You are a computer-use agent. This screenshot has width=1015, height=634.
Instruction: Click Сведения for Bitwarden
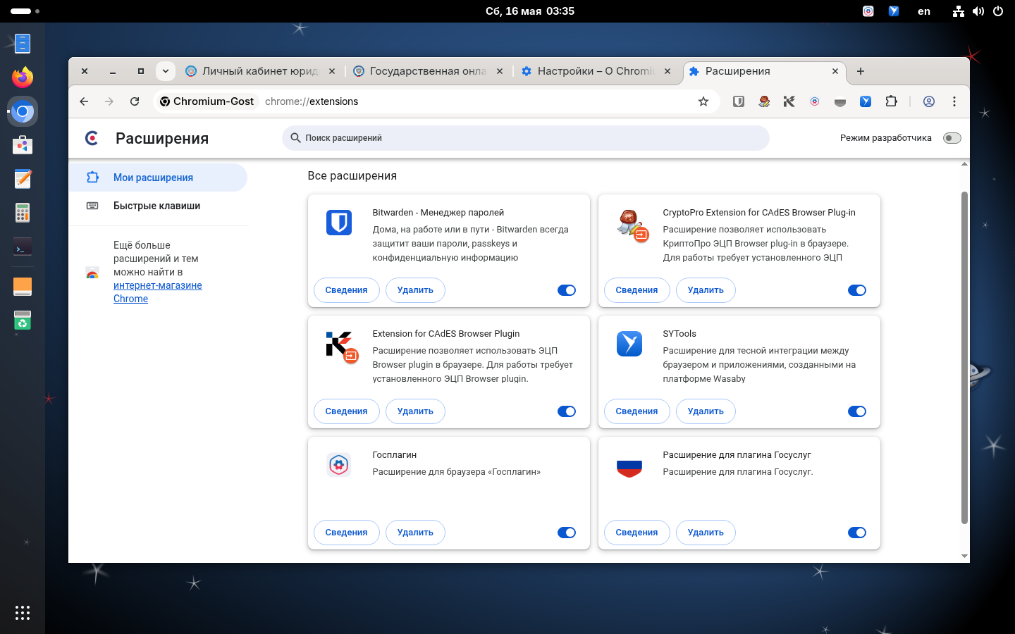346,290
